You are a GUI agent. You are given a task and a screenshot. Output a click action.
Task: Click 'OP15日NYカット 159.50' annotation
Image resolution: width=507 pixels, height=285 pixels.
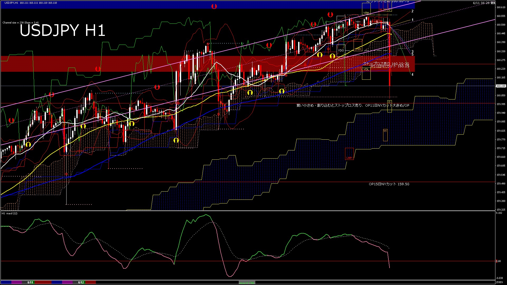click(x=389, y=184)
